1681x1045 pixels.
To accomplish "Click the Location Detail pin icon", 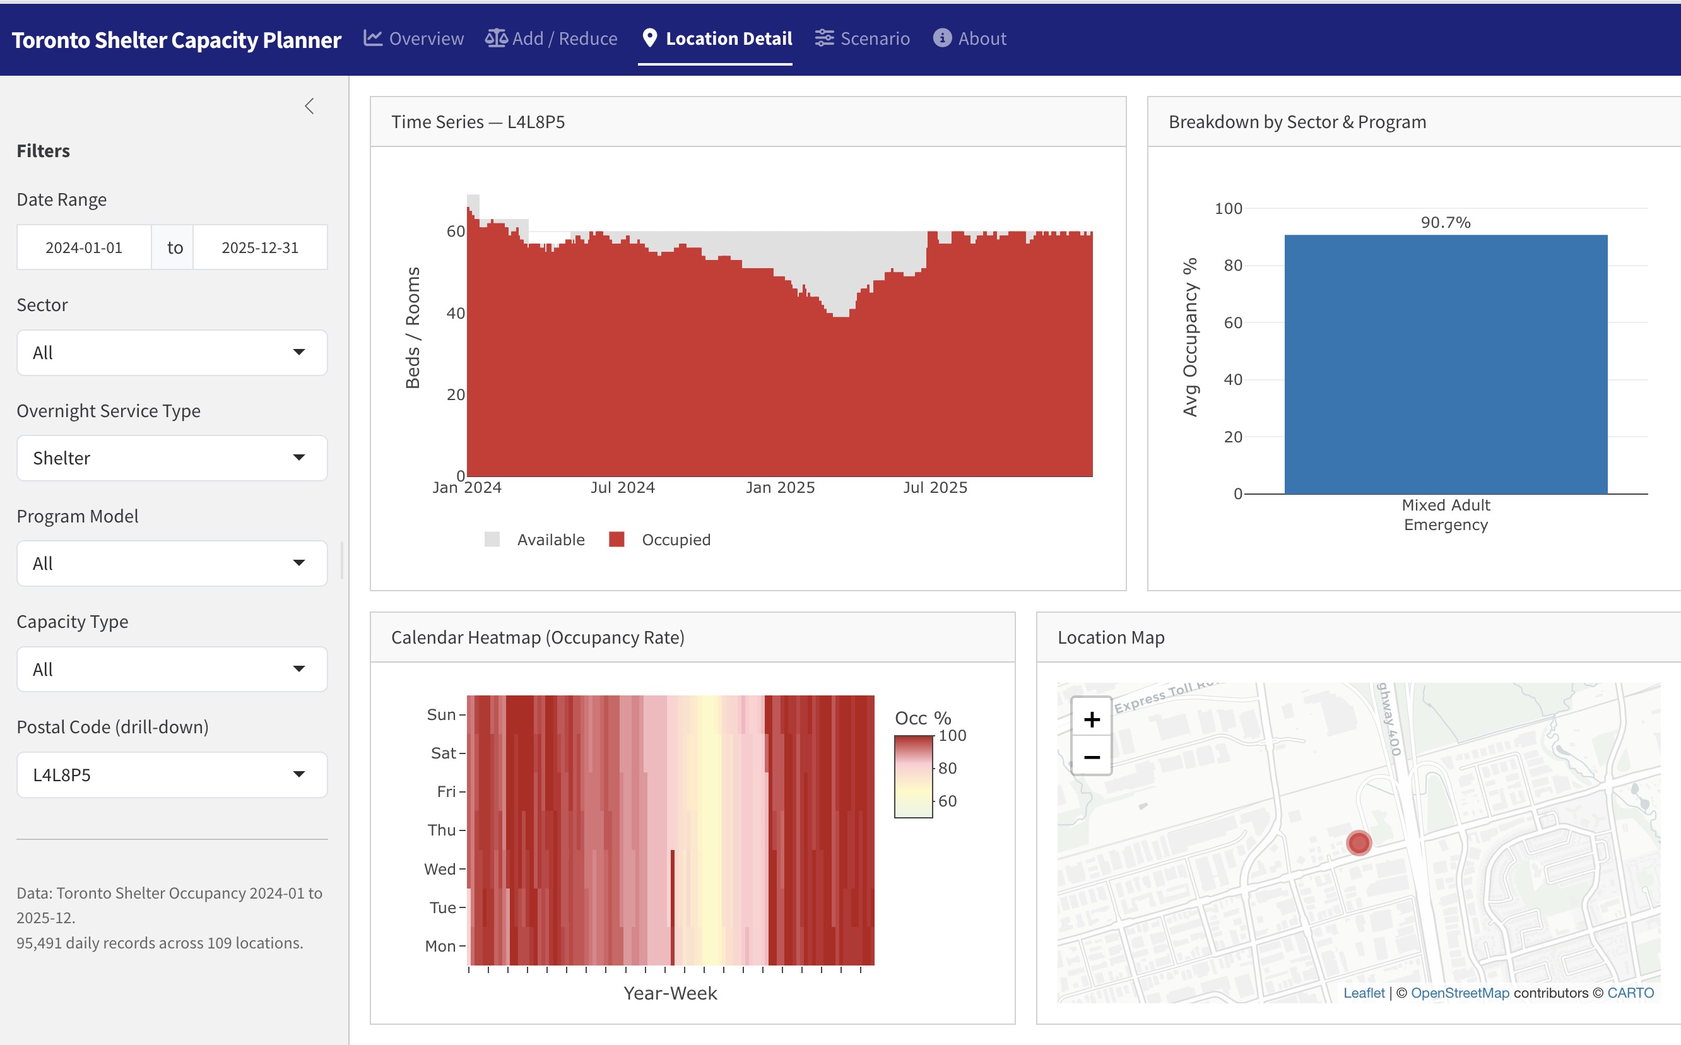I will coord(649,38).
